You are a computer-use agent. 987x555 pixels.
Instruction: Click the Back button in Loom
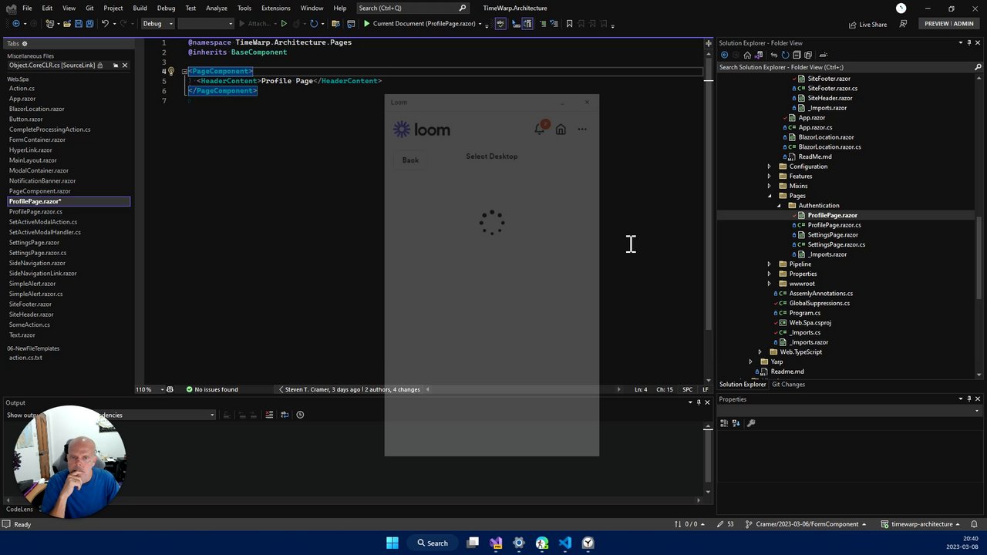410,160
